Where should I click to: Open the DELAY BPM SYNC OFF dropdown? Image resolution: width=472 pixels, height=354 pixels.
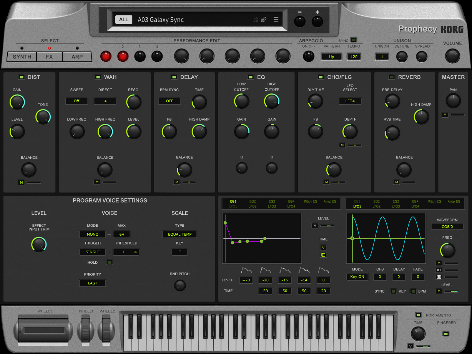[x=170, y=101]
